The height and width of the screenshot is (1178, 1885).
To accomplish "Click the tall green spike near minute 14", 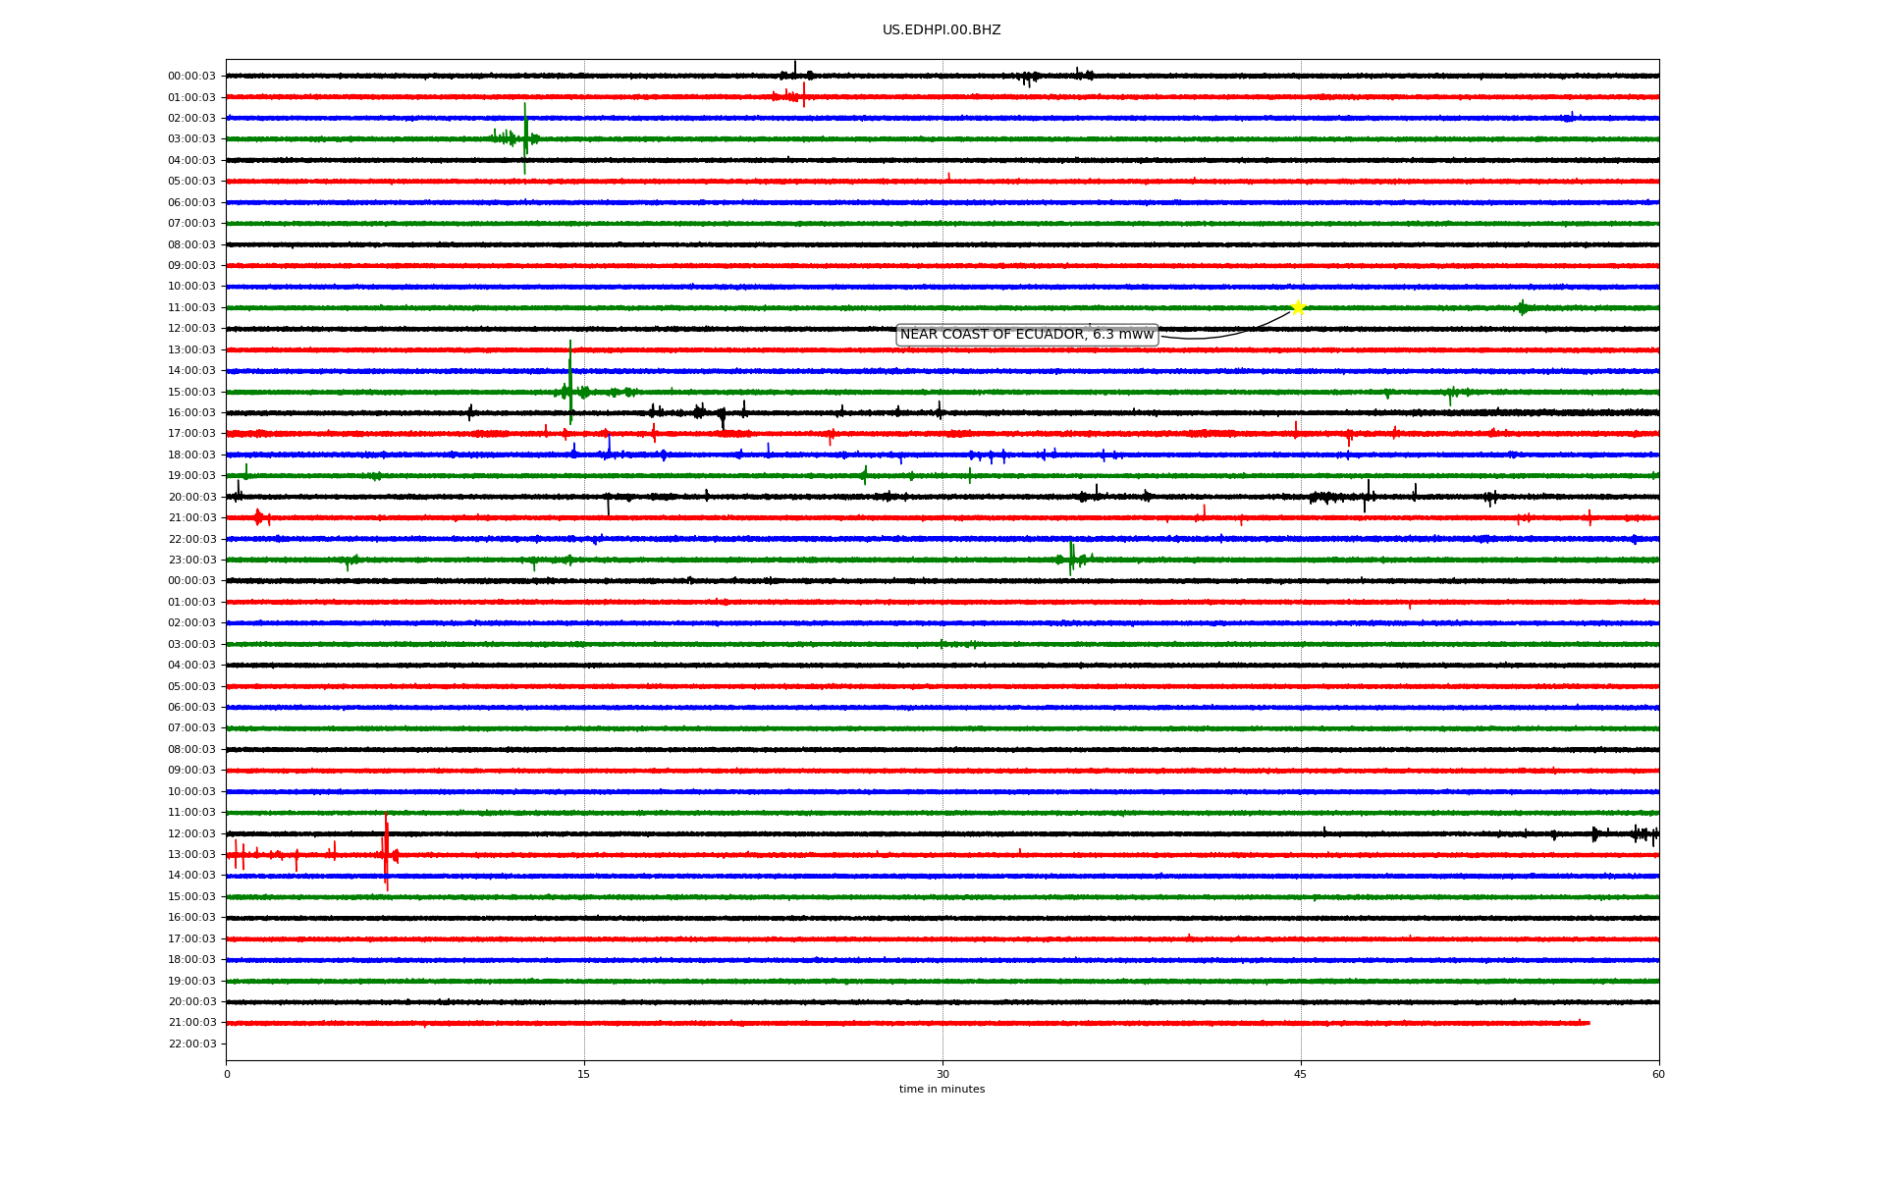I will tap(570, 383).
